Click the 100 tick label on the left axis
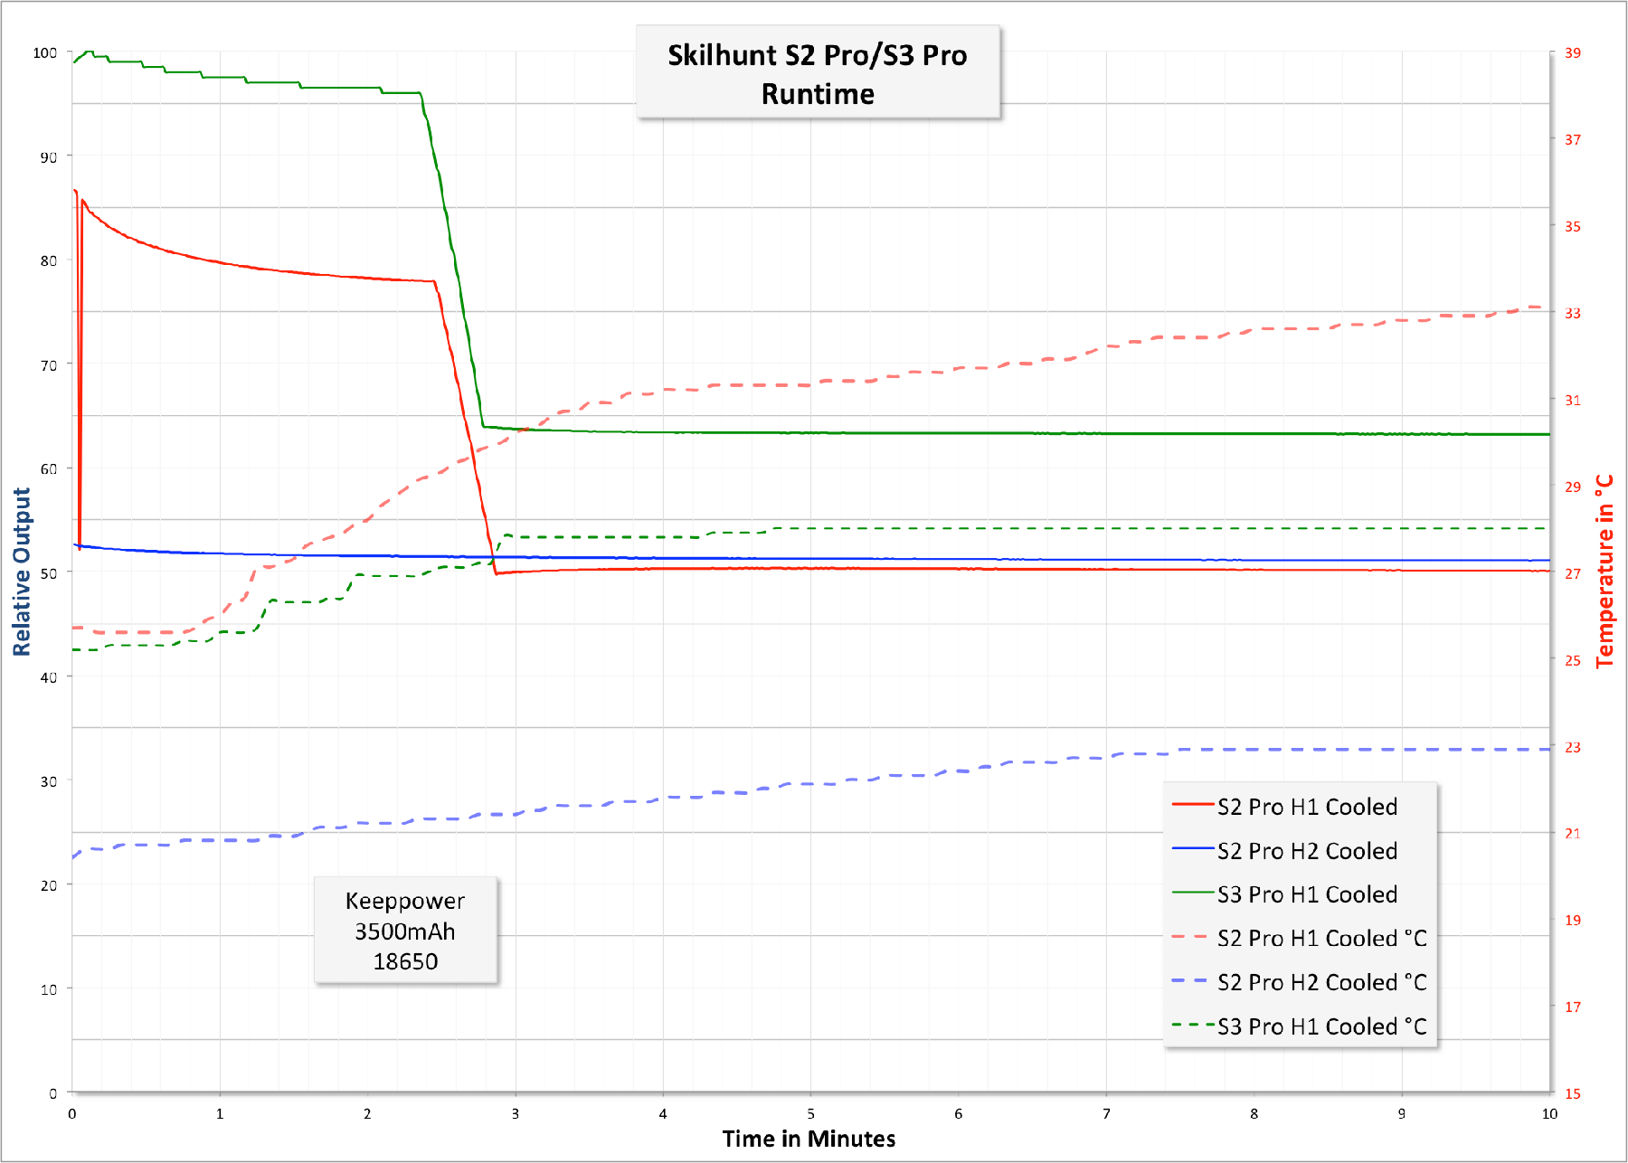Screen dimensions: 1628x1163 click(x=45, y=53)
